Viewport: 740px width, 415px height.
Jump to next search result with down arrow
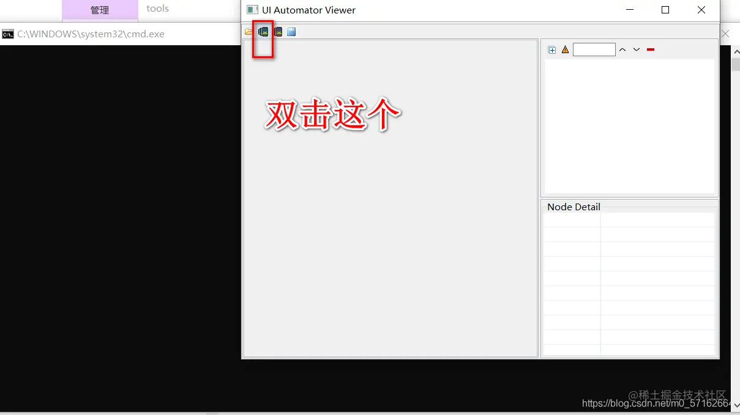pos(636,49)
